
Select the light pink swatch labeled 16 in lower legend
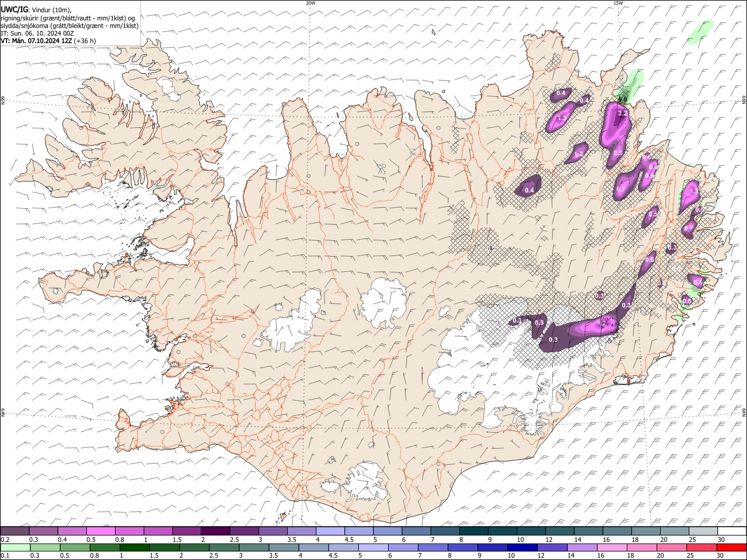click(x=612, y=547)
